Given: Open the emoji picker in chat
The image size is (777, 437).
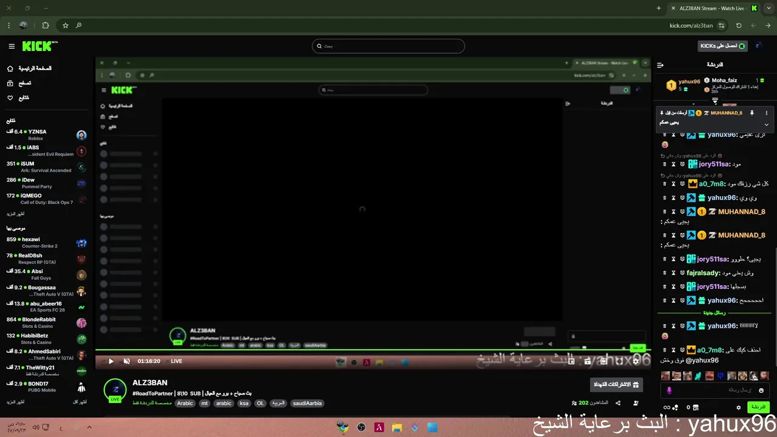Looking at the screenshot, I should [761, 390].
